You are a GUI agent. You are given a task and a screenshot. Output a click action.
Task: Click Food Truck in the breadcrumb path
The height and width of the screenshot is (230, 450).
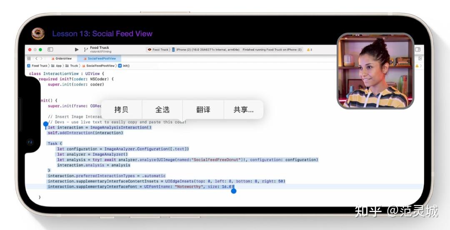click(x=37, y=66)
